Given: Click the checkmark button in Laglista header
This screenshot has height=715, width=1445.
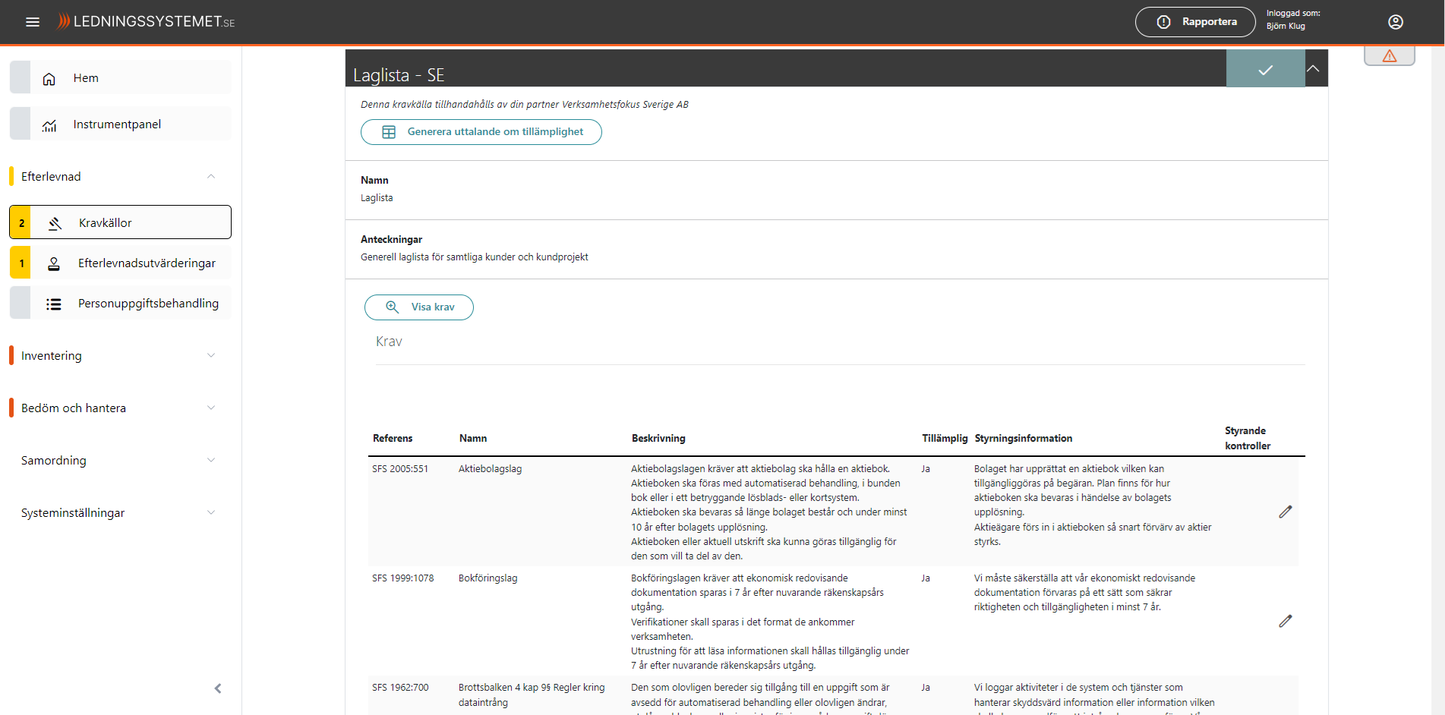Looking at the screenshot, I should 1265,70.
